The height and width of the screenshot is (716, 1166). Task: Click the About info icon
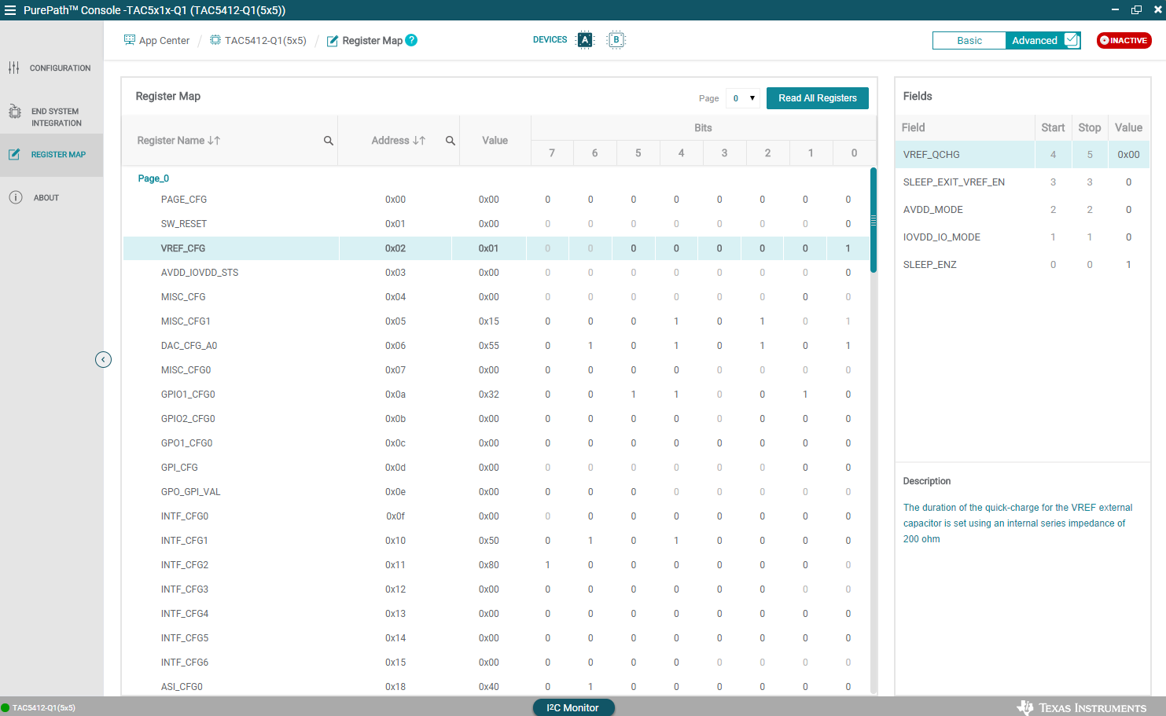click(16, 197)
